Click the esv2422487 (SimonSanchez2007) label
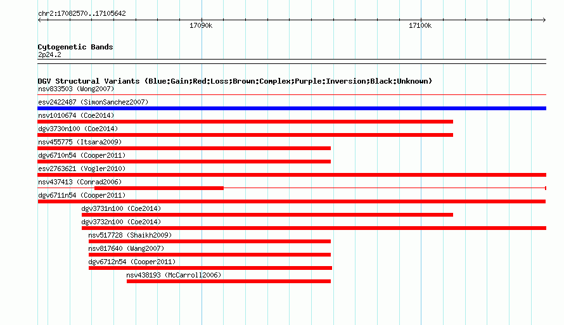Viewport: 564px width, 325px height. click(x=93, y=102)
